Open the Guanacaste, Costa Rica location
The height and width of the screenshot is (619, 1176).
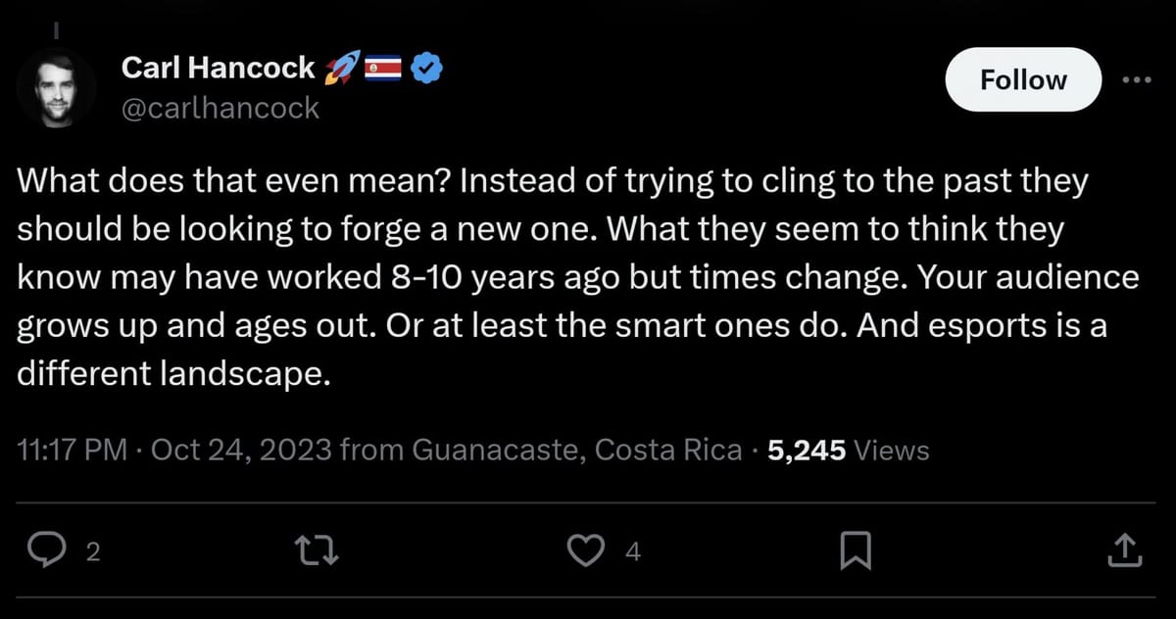[576, 450]
